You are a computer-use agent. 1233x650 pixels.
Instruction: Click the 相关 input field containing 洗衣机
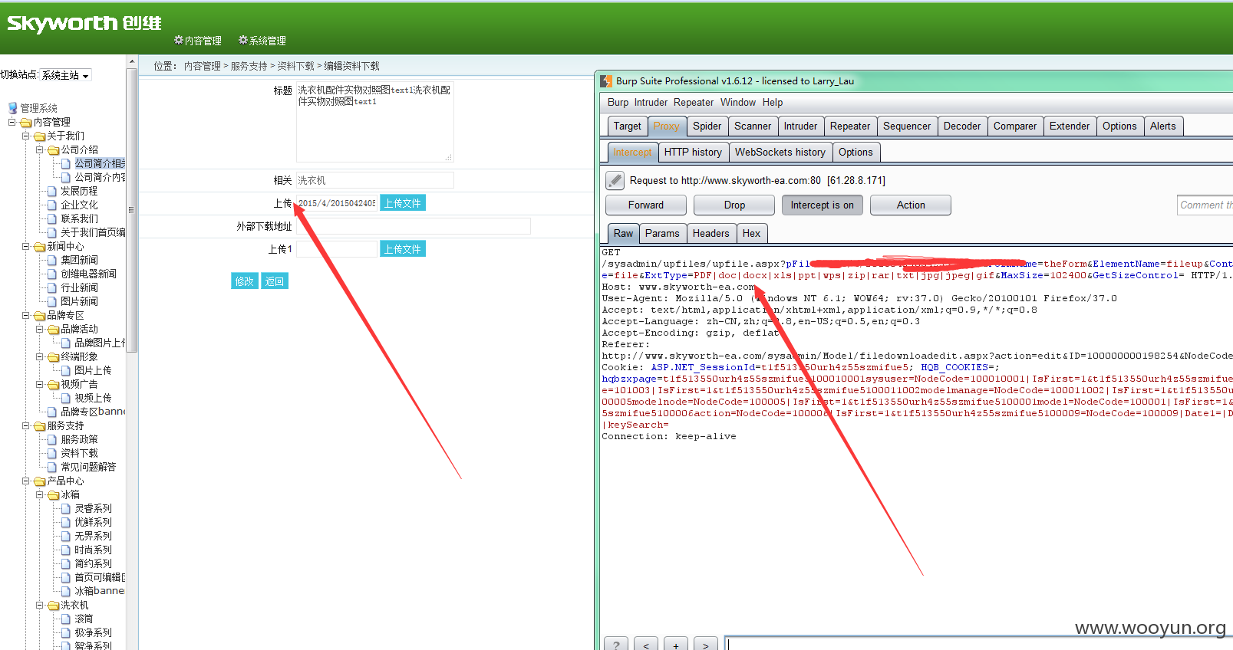tap(375, 180)
